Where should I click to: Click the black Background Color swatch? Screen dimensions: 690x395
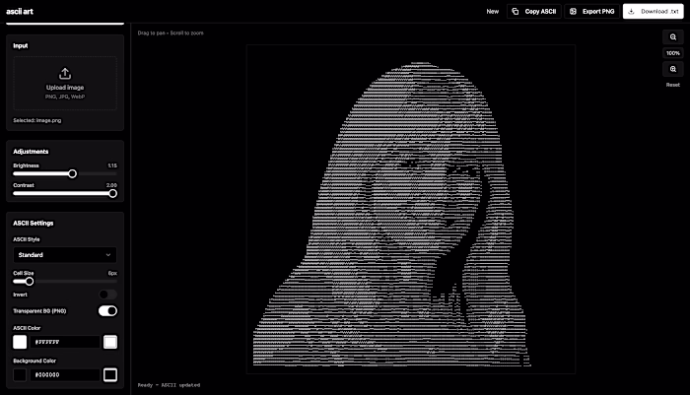(x=20, y=374)
